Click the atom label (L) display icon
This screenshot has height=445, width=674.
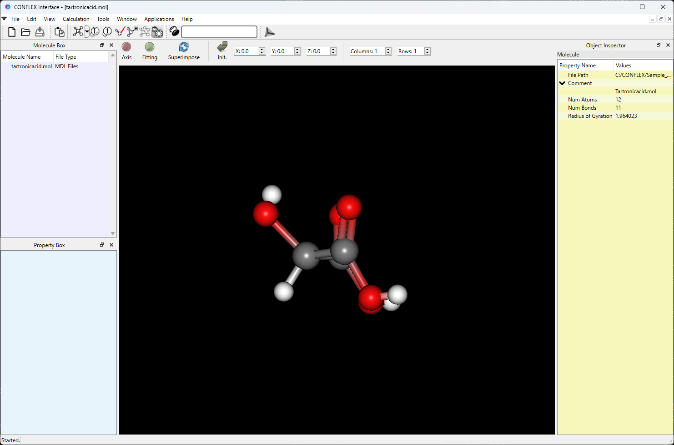click(x=95, y=31)
